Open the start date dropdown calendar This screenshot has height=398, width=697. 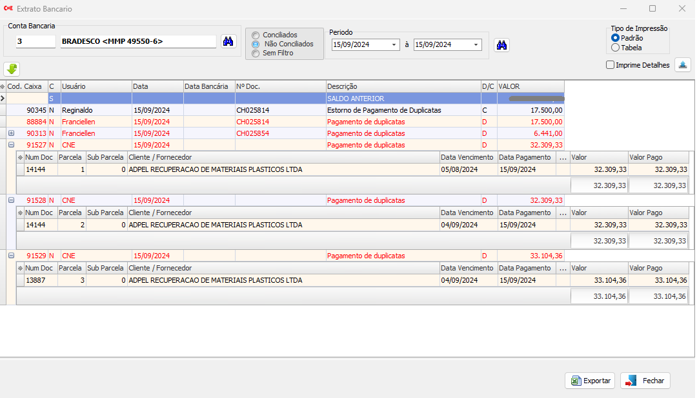click(394, 45)
